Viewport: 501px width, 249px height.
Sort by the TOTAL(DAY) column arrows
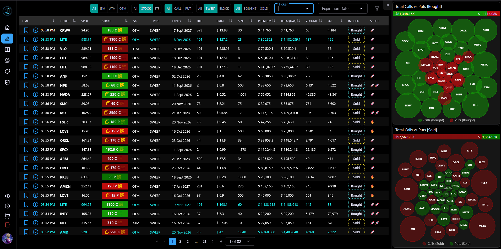pos(298,21)
